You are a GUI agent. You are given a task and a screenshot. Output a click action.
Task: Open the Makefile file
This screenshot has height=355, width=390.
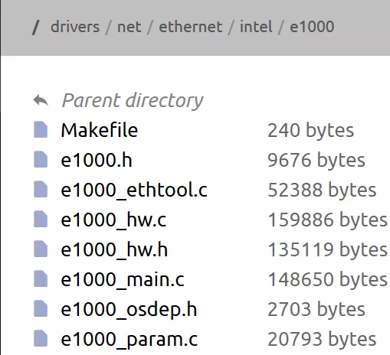point(100,130)
